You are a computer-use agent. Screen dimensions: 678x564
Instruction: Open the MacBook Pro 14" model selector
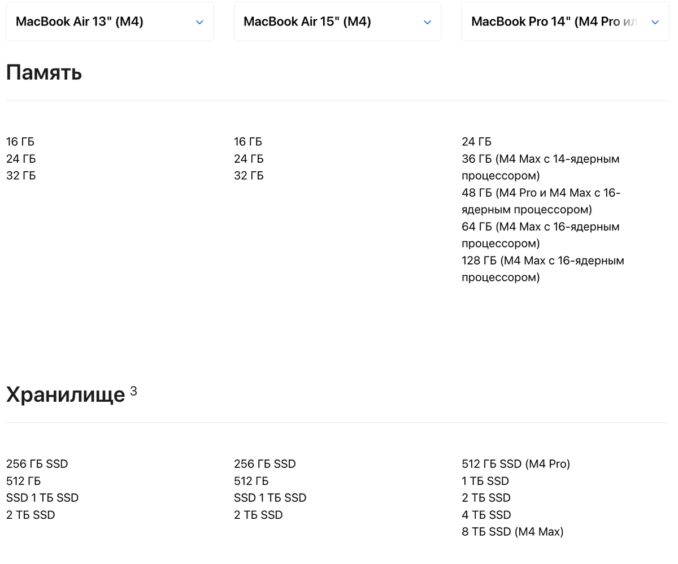565,21
